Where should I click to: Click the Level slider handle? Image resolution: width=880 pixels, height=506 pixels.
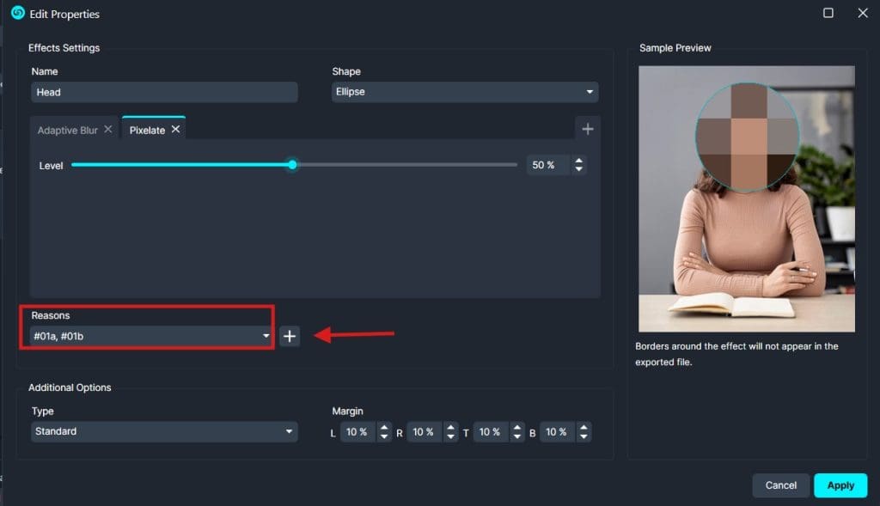[x=292, y=165]
